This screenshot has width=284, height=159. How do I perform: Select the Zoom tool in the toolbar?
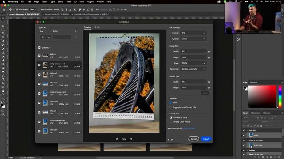point(3,95)
